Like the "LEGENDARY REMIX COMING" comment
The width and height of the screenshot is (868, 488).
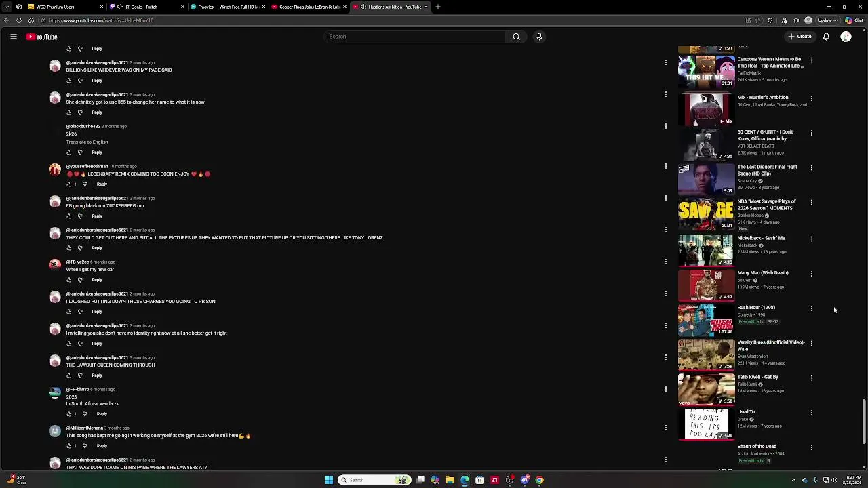[x=68, y=184]
